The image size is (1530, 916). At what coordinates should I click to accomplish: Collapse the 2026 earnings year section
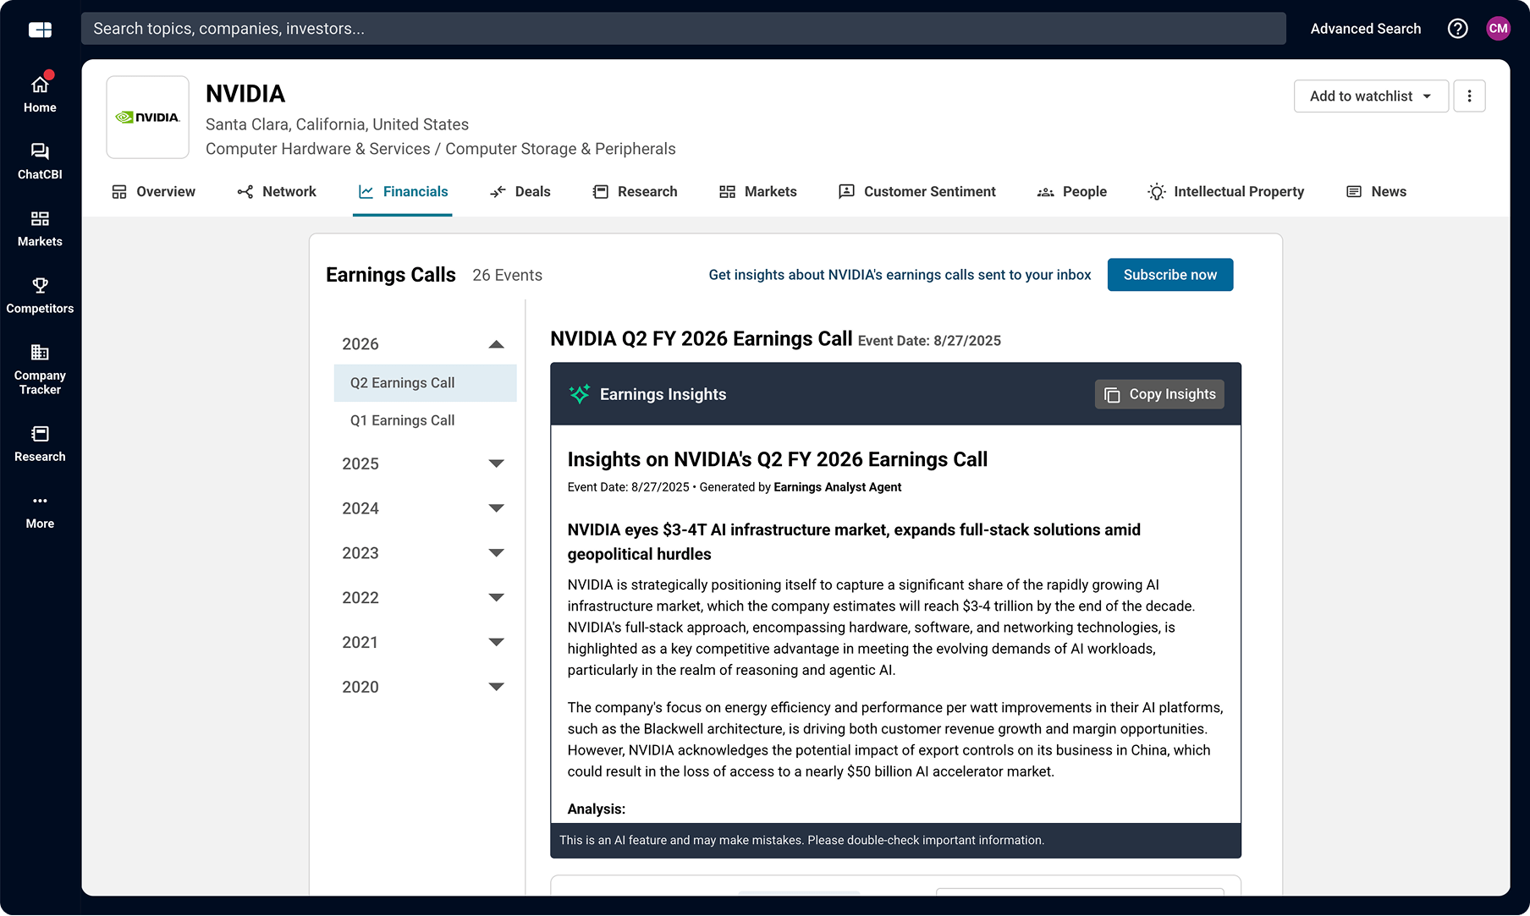(x=496, y=344)
